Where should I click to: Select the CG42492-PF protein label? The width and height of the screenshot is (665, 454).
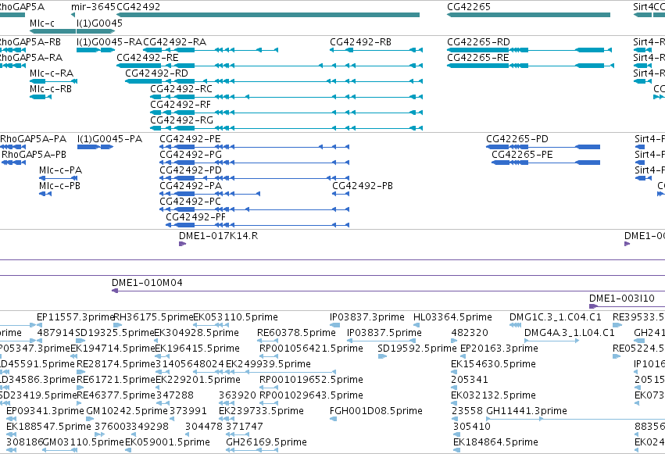[195, 217]
